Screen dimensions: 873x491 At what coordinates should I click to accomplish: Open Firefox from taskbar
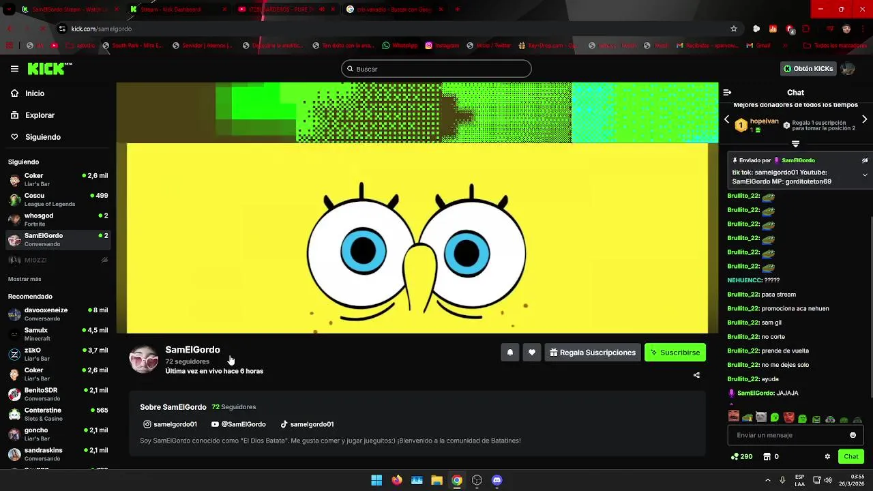[x=397, y=480]
